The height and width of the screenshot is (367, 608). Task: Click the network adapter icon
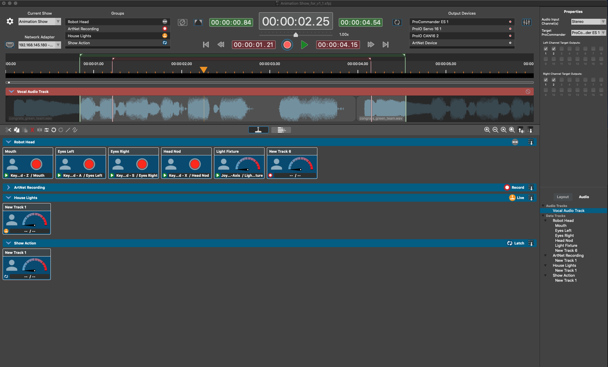pyautogui.click(x=10, y=45)
